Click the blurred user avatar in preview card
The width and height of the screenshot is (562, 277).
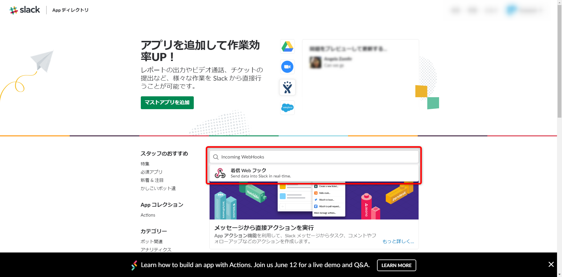316,62
